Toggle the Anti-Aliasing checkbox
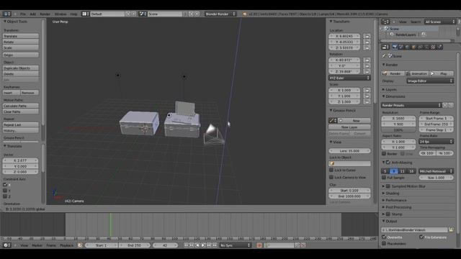This screenshot has width=461, height=259. (388, 163)
